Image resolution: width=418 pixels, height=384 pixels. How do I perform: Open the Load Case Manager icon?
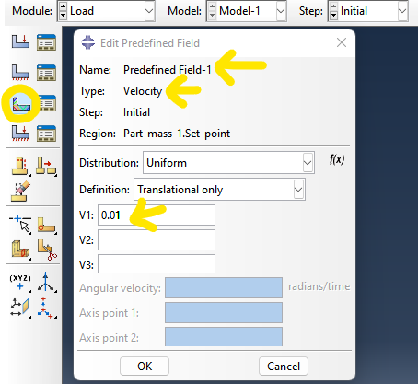click(46, 134)
